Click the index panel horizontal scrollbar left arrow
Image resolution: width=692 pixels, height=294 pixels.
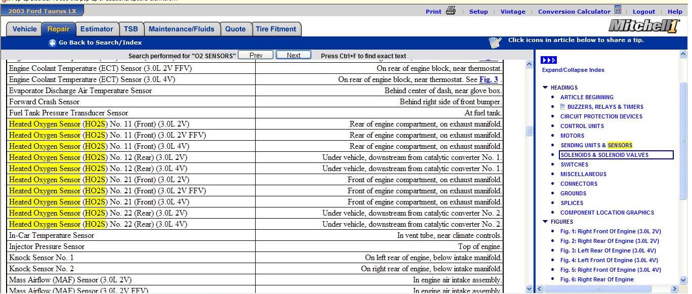click(540, 289)
